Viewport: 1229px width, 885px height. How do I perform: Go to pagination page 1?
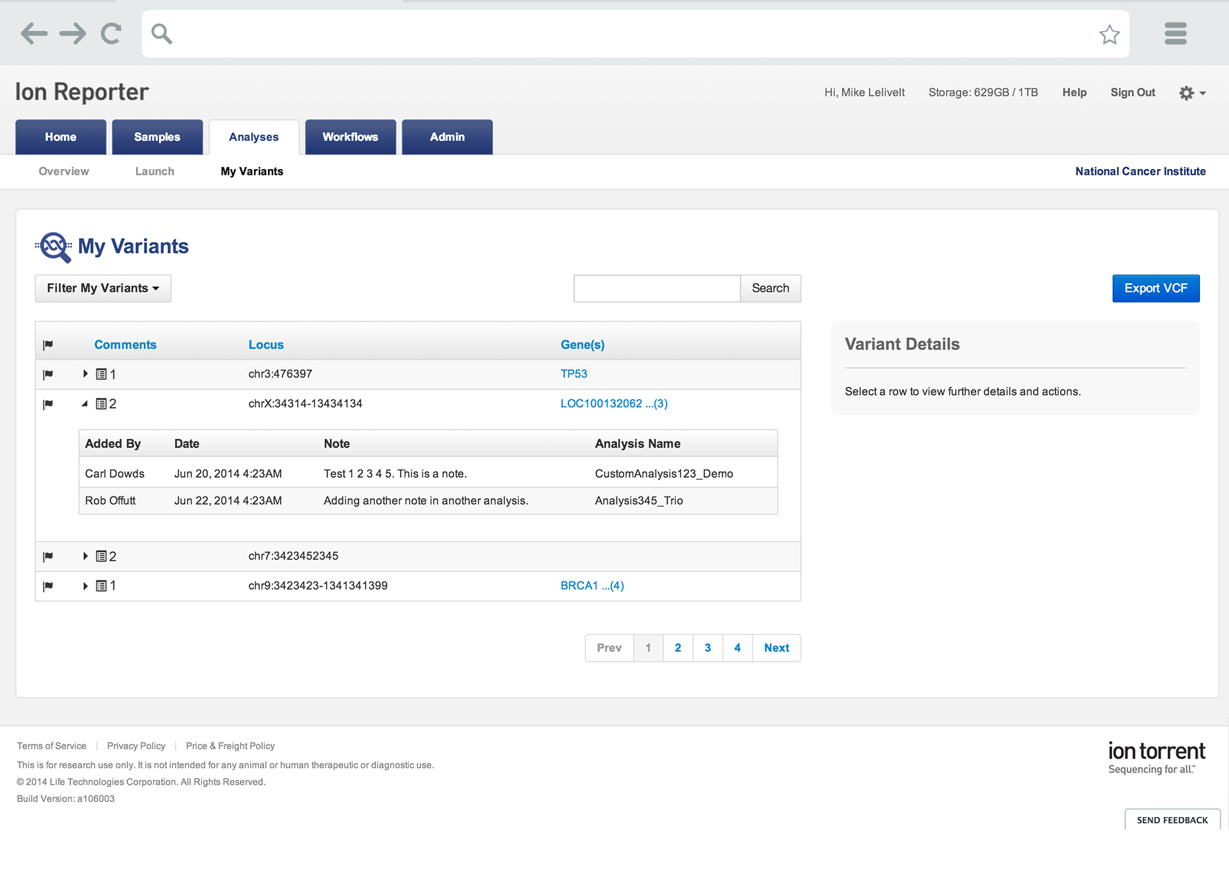[x=648, y=648]
